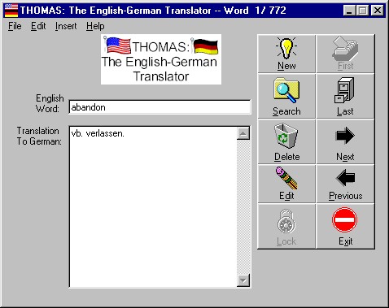
Task: Go to Next word with right arrow
Action: point(345,141)
